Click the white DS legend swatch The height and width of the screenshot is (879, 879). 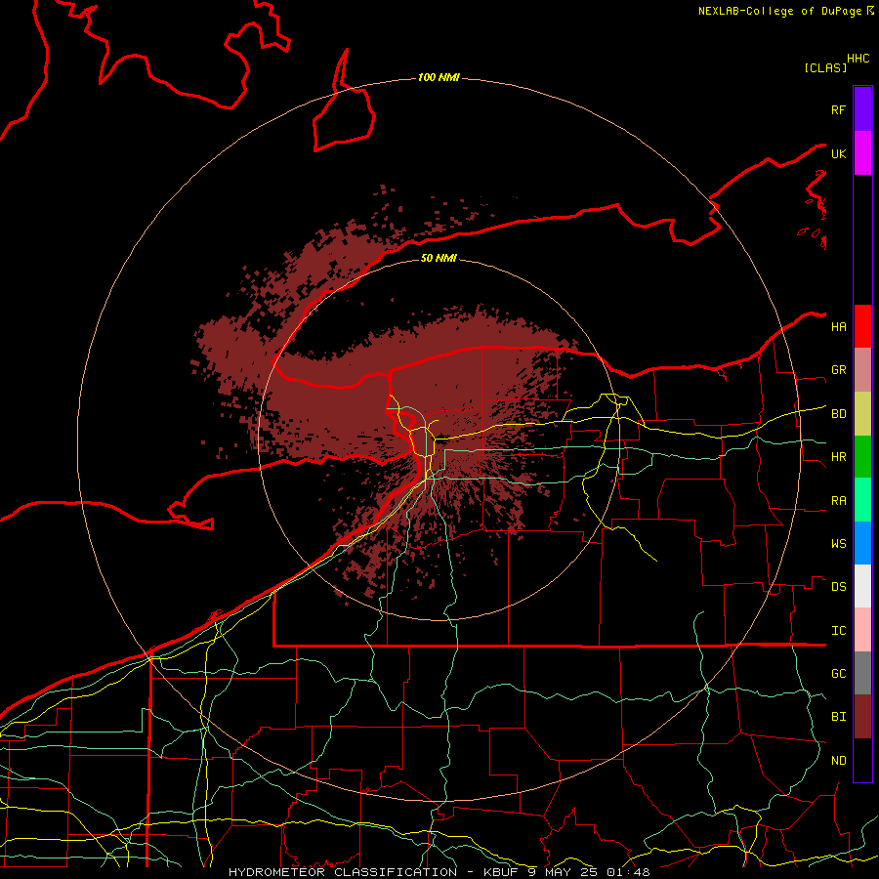click(x=862, y=586)
